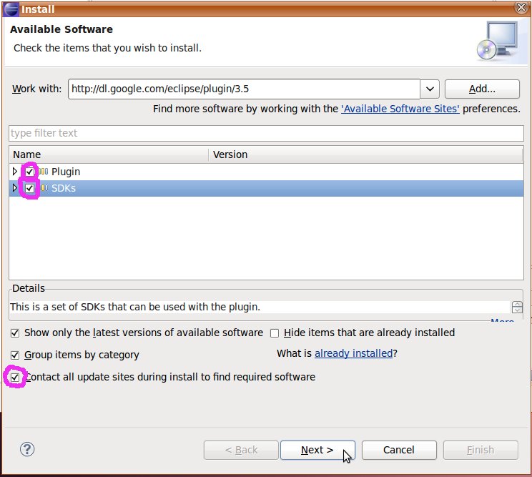The image size is (532, 477).
Task: Click the Plugin category icon
Action: pyautogui.click(x=43, y=172)
